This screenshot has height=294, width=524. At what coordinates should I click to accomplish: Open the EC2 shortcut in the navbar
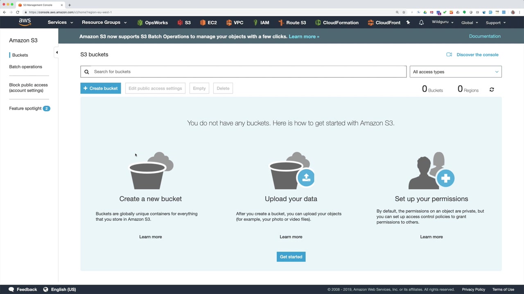click(x=208, y=22)
